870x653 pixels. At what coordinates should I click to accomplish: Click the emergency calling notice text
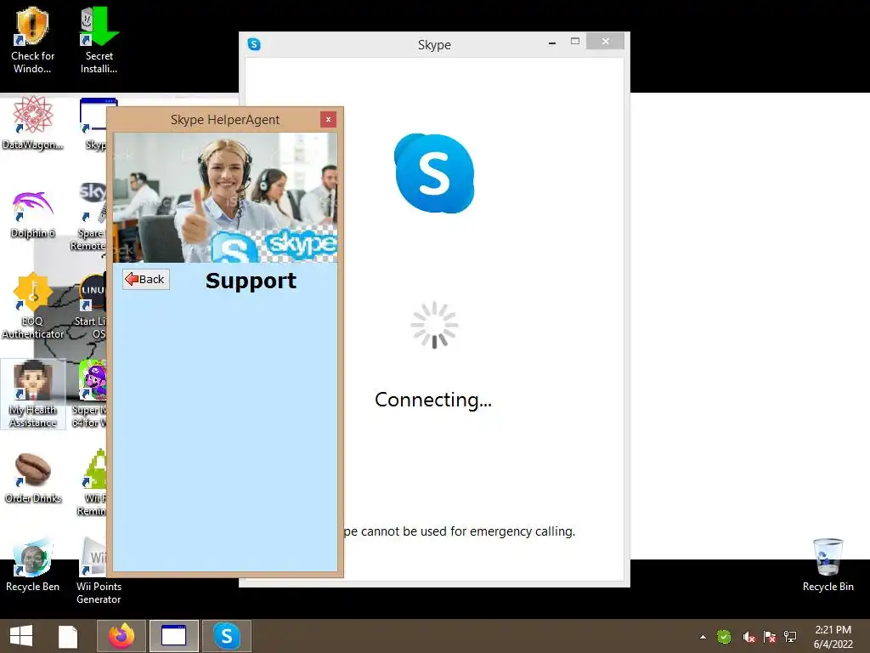point(460,531)
